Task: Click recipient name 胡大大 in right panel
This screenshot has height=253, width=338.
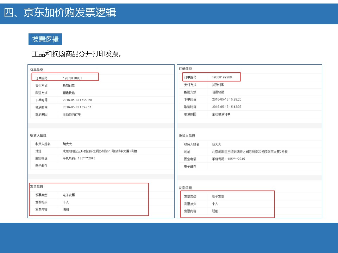Action: click(216, 144)
